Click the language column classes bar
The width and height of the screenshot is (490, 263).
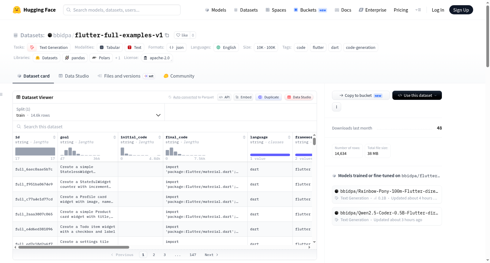click(x=270, y=155)
